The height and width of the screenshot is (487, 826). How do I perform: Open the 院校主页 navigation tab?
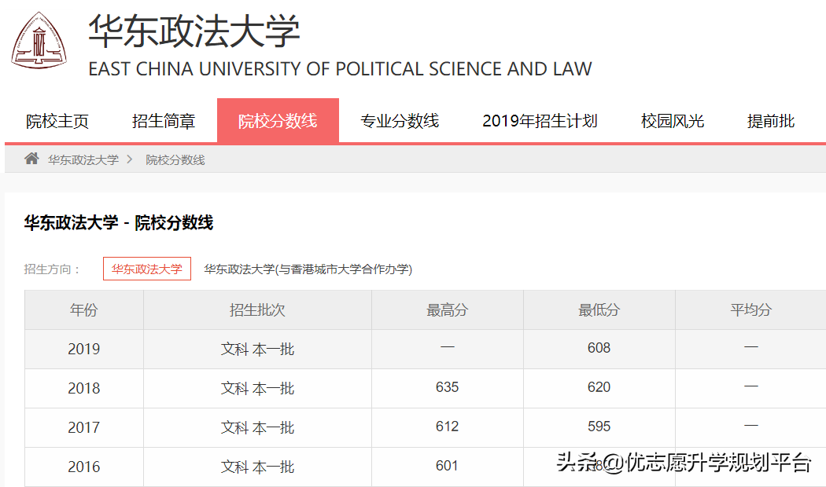pos(56,120)
